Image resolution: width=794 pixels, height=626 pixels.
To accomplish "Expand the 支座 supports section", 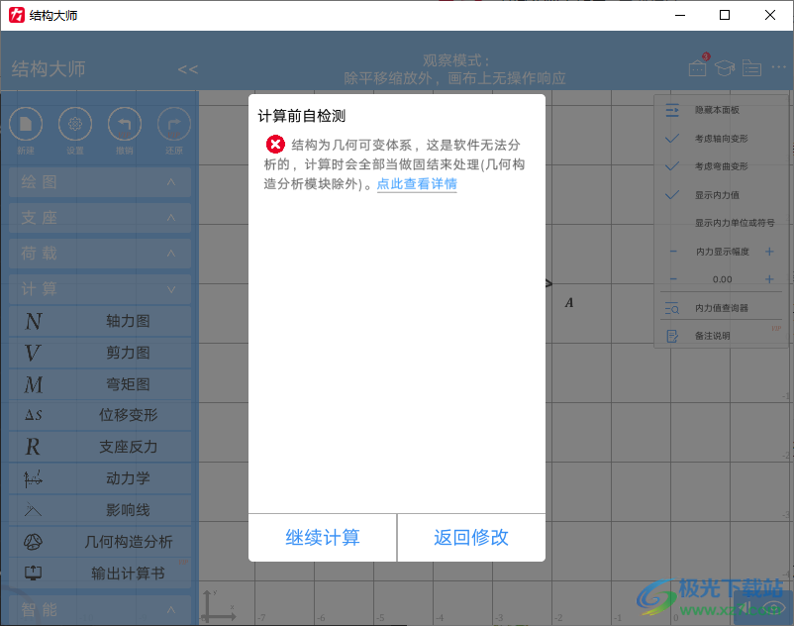I will [x=100, y=218].
